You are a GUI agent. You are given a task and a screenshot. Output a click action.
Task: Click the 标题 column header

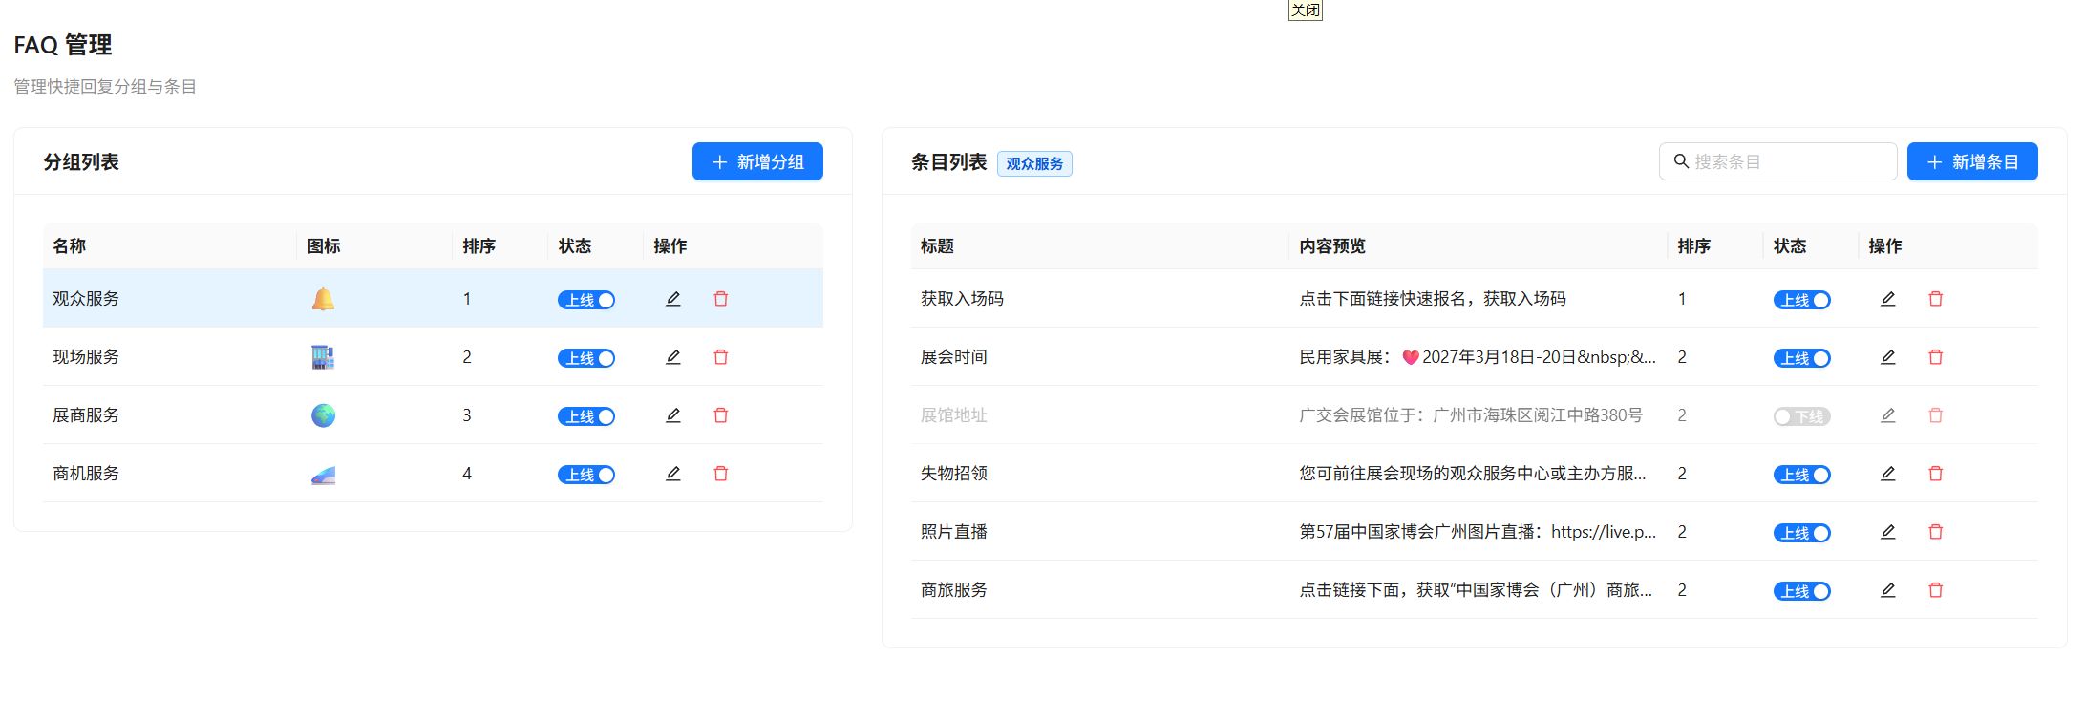click(x=937, y=246)
